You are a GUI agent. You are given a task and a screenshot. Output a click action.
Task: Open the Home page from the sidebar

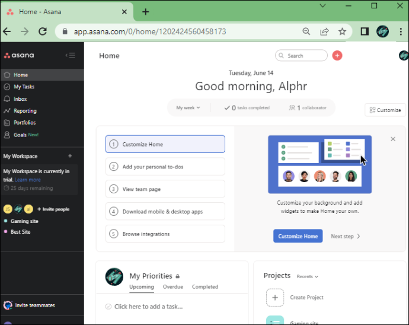click(42, 75)
